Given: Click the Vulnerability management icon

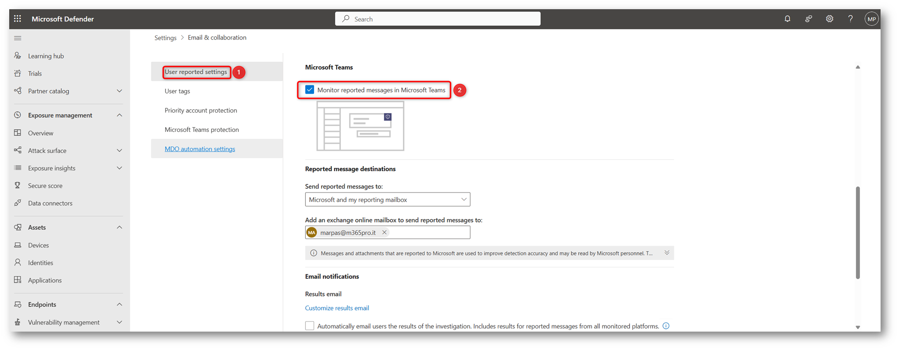Looking at the screenshot, I should [18, 322].
